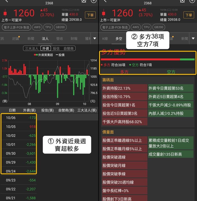Image resolution: width=197 pixels, height=201 pixels.
Task: Select the 外資 segment option
Action: (x=46, y=49)
